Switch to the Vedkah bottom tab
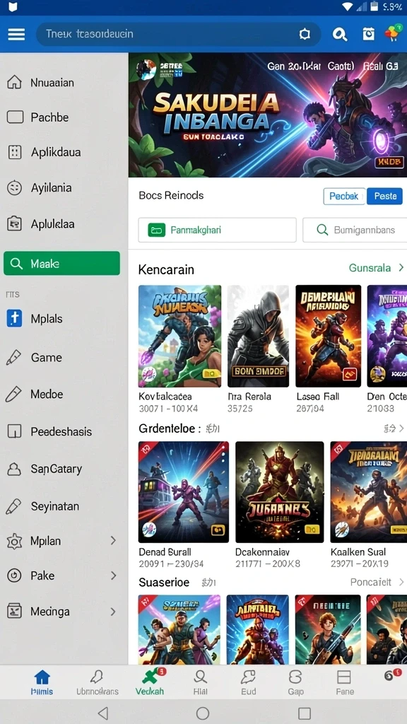Image resolution: width=407 pixels, height=724 pixels. pos(150,682)
